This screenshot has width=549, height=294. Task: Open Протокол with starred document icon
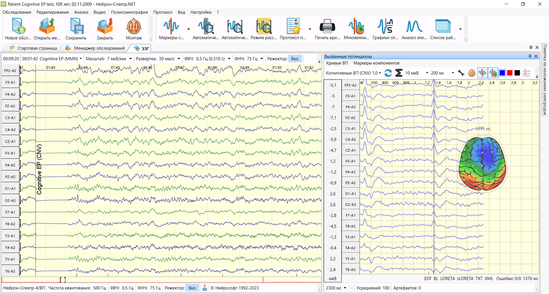pos(293,29)
